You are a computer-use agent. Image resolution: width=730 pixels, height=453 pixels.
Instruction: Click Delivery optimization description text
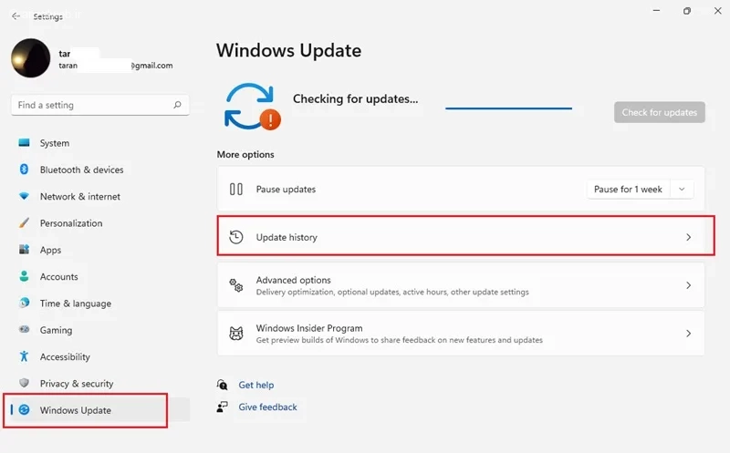392,292
